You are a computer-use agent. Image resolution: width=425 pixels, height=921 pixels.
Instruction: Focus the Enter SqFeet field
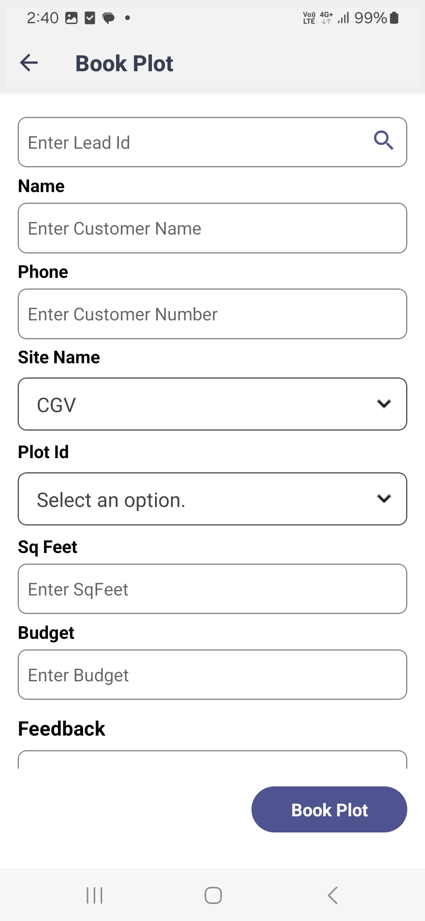point(213,589)
